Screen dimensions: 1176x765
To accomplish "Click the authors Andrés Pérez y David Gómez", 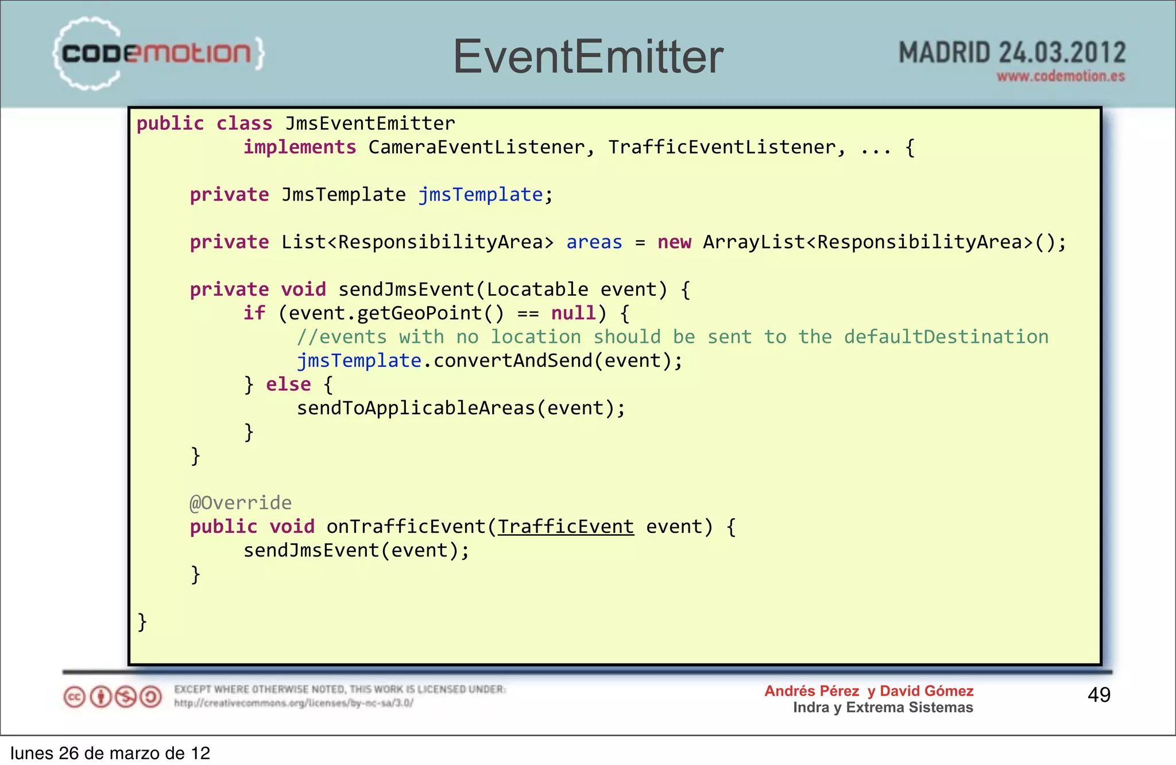I will 869,691.
